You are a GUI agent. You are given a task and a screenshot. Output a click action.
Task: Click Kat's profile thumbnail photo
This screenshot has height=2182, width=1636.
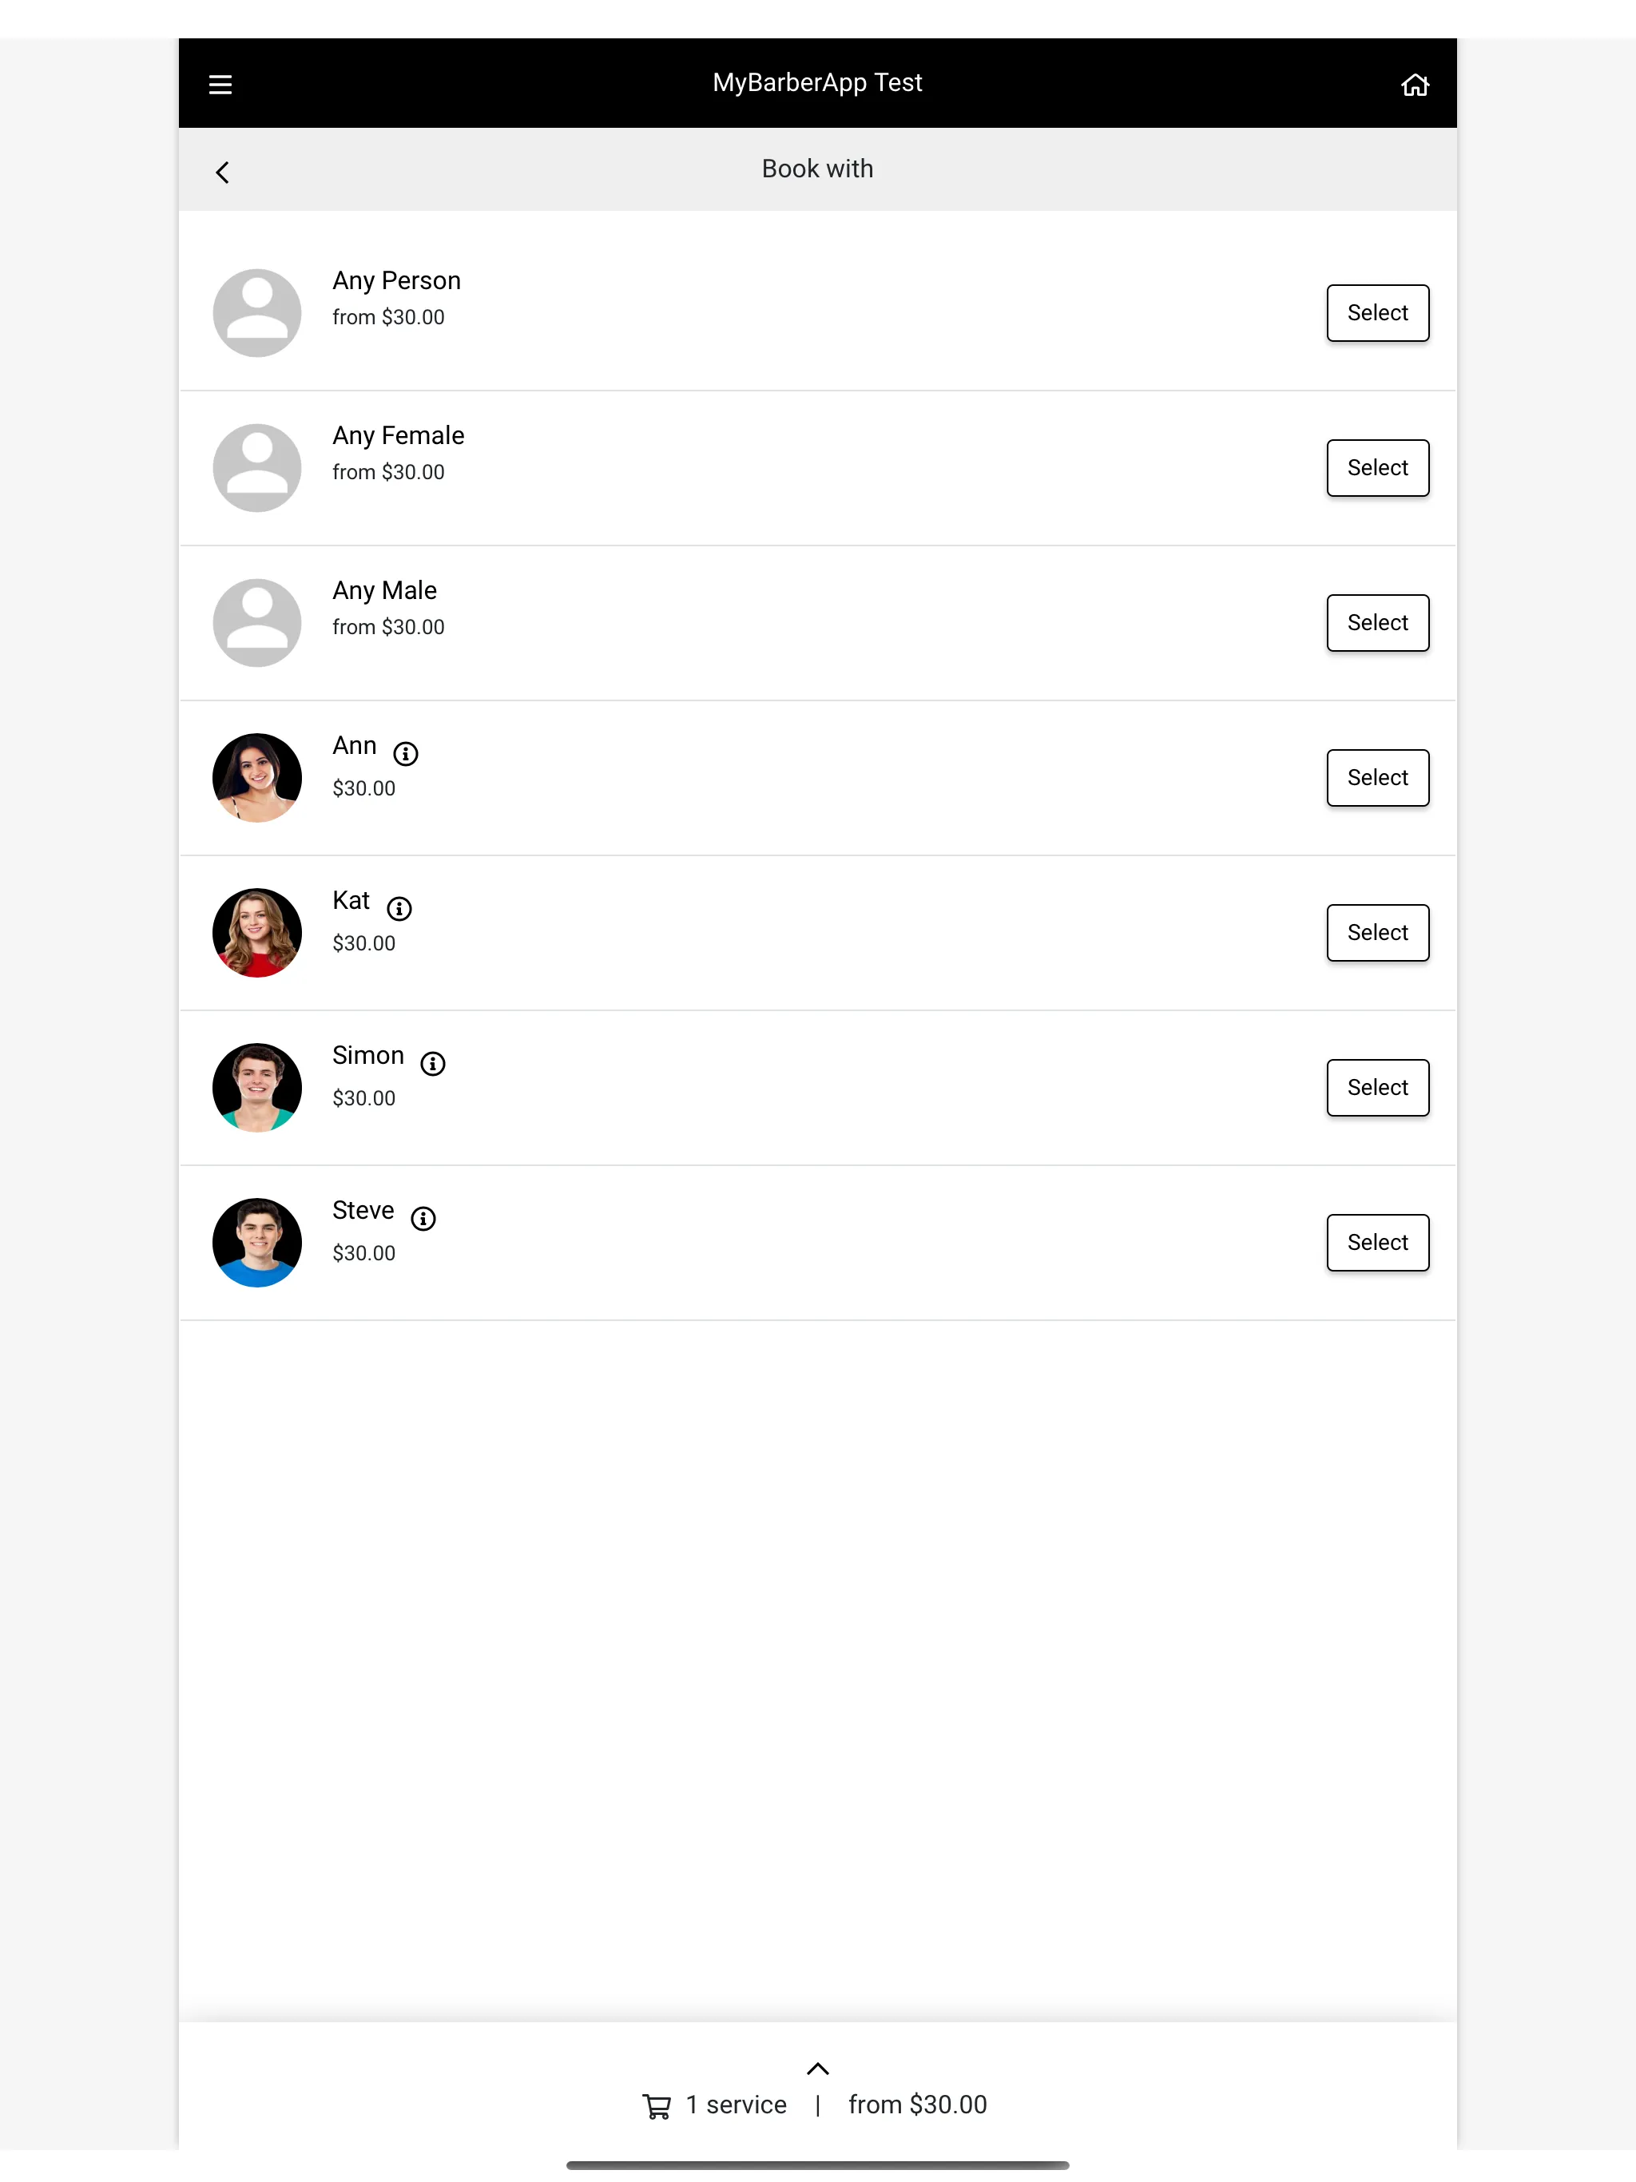pos(256,933)
